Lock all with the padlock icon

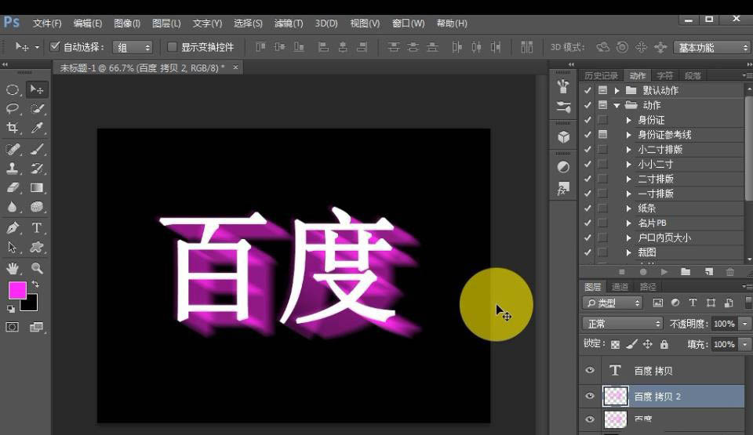664,344
